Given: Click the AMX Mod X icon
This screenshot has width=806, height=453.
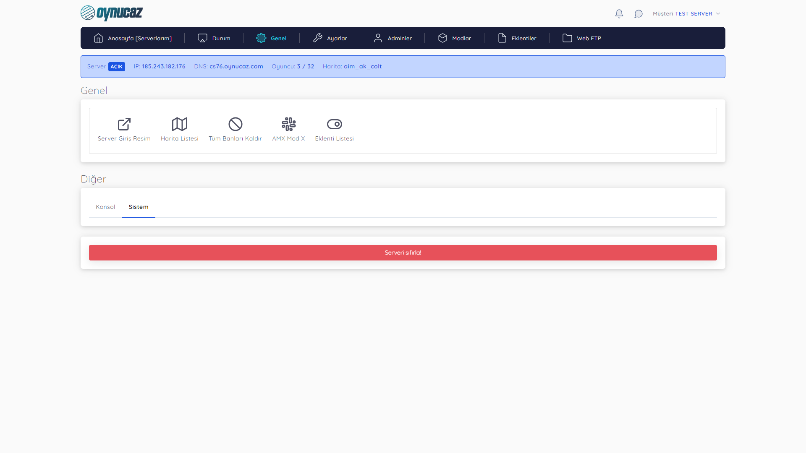Looking at the screenshot, I should (289, 124).
